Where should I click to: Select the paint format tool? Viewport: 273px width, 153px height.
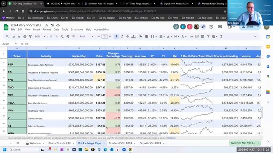point(30,37)
